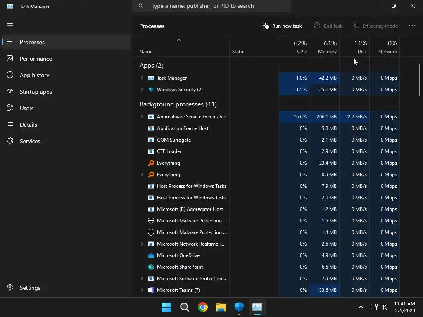Select Apps (2) group header

pyautogui.click(x=151, y=66)
